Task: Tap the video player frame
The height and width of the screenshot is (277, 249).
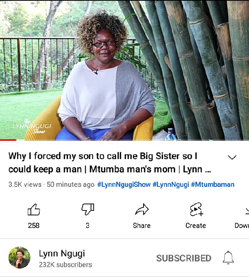Action: click(124, 70)
